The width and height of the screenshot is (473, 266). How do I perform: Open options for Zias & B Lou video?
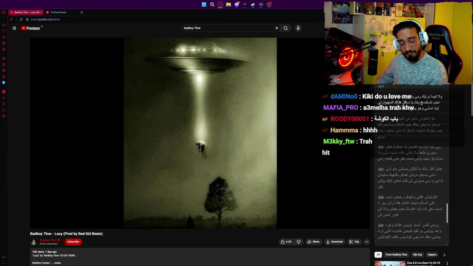point(447,263)
